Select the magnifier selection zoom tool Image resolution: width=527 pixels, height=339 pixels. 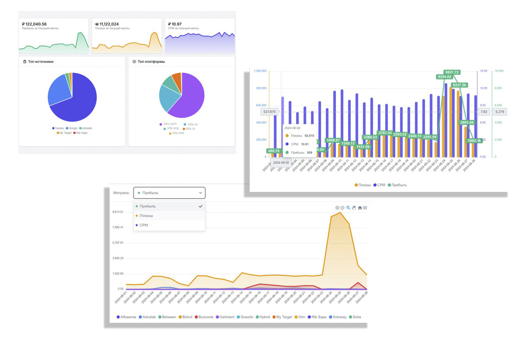coord(348,208)
